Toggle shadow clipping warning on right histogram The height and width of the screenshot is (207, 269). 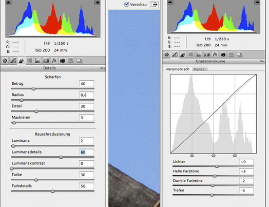170,2
